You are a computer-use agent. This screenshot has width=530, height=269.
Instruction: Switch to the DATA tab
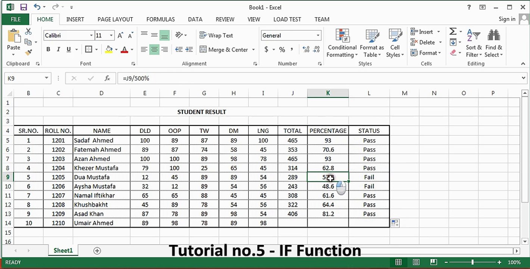point(195,19)
